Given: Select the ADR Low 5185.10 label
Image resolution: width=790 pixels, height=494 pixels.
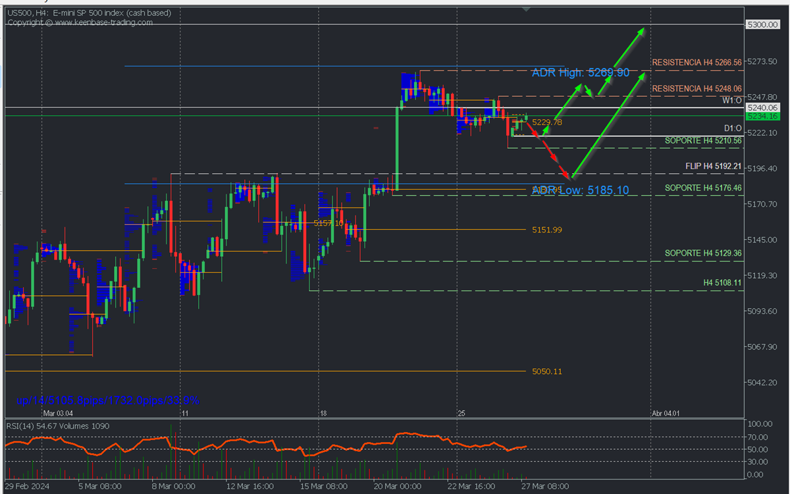Looking at the screenshot, I should pos(580,190).
